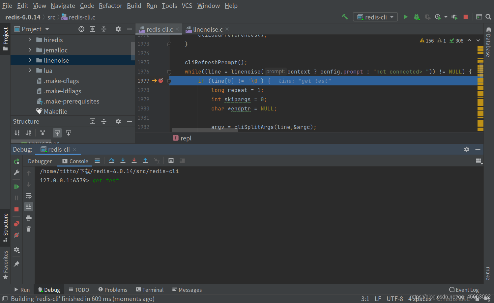Print console output with the printer icon
The width and height of the screenshot is (494, 303).
(29, 218)
